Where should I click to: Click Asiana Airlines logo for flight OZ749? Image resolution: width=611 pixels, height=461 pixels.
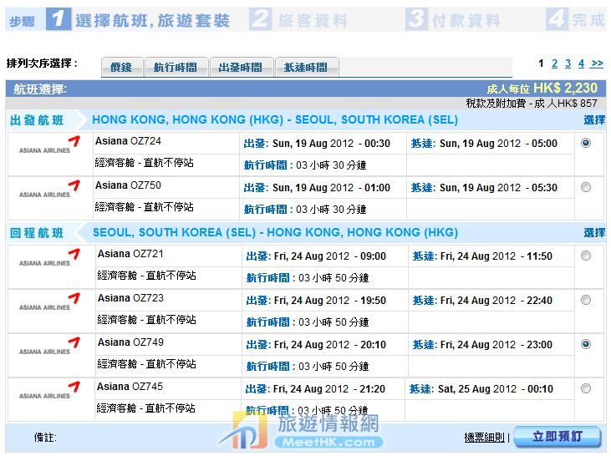(49, 347)
